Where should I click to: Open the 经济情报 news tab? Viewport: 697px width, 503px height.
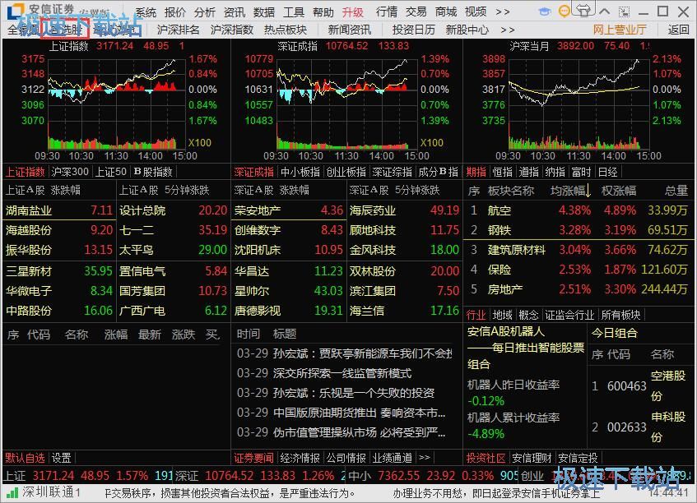coord(300,457)
